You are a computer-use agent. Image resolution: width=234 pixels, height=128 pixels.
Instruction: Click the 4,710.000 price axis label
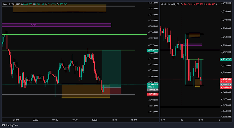[x=153, y=70]
